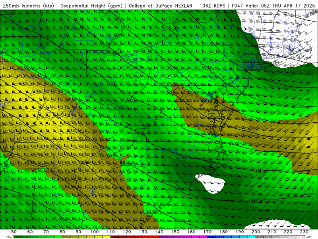Click the 50 knot colorbar label
The image size is (318, 239).
point(14,232)
